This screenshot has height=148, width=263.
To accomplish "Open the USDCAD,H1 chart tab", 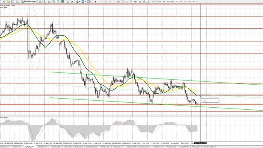I will click(131, 147).
